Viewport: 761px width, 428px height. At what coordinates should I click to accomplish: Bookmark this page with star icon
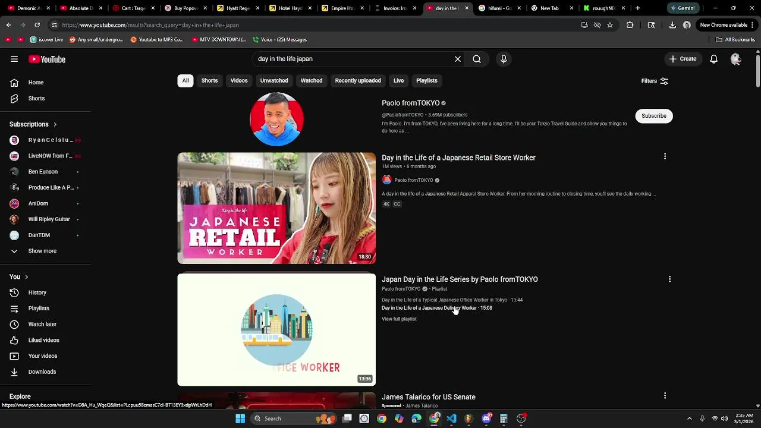(610, 25)
